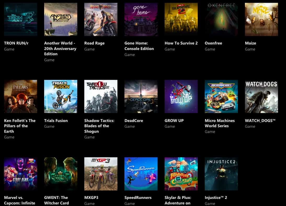Click the Road Rage cover image
Image resolution: width=286 pixels, height=206 pixels.
(101, 19)
